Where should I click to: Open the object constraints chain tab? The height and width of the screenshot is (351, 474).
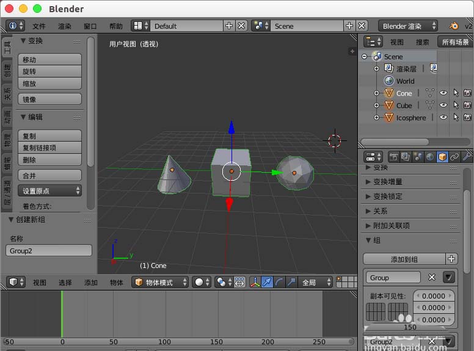tap(454, 157)
